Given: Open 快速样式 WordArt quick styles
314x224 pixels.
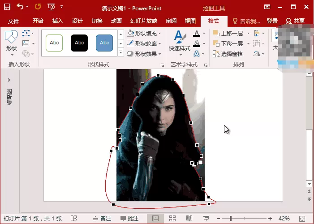Looking at the screenshot, I should click(x=180, y=43).
